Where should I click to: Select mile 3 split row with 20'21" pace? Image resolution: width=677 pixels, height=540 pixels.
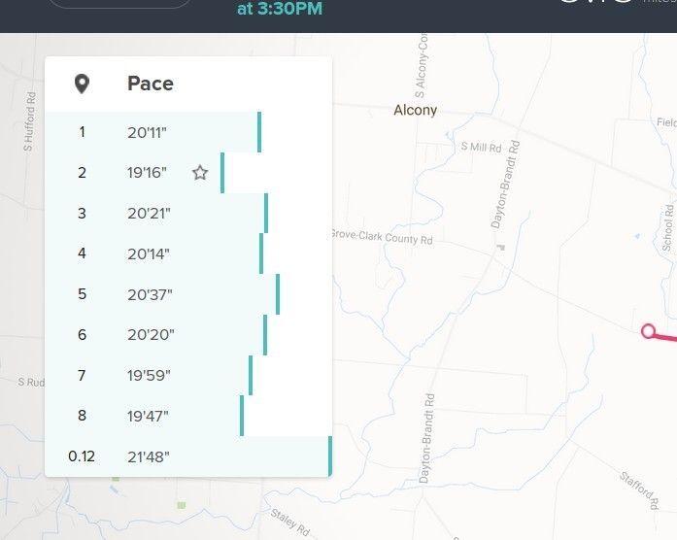[x=188, y=214]
